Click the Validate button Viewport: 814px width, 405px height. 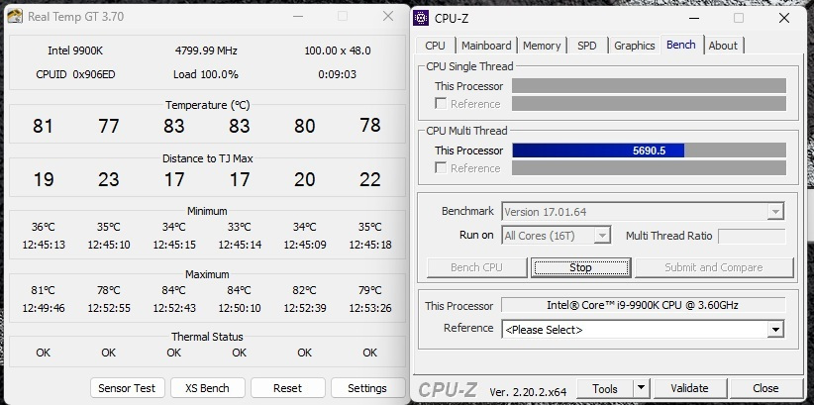[x=689, y=388]
